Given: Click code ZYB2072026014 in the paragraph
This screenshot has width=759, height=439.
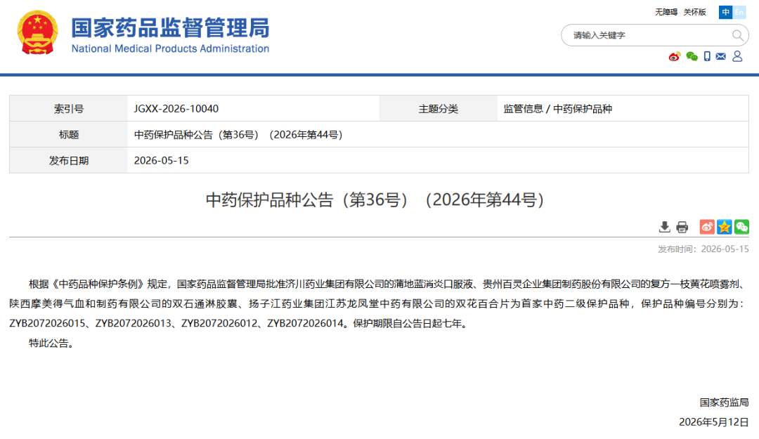Looking at the screenshot, I should (x=306, y=323).
